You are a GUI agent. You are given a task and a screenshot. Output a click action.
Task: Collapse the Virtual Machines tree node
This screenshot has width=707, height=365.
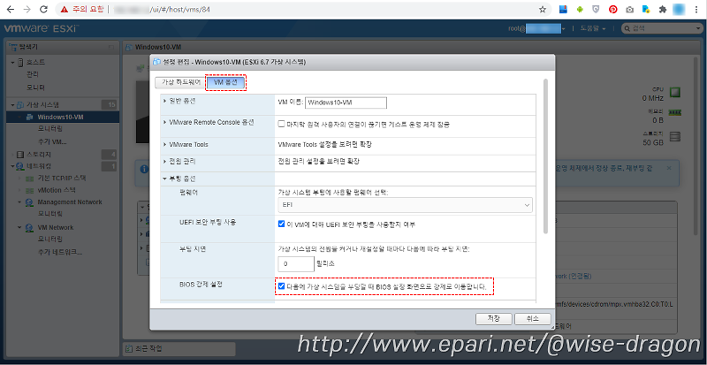[13, 105]
